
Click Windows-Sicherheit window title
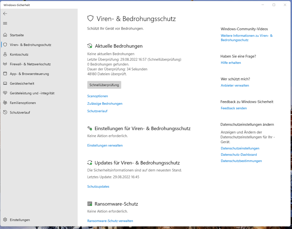(x=17, y=5)
